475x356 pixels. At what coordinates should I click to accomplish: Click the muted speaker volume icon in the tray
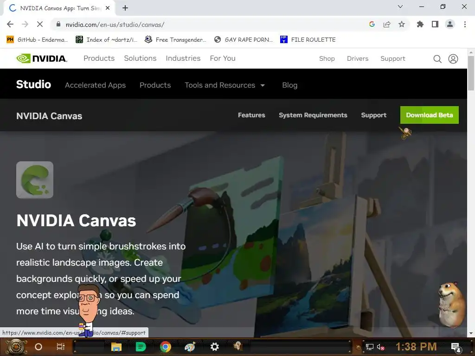[381, 347]
